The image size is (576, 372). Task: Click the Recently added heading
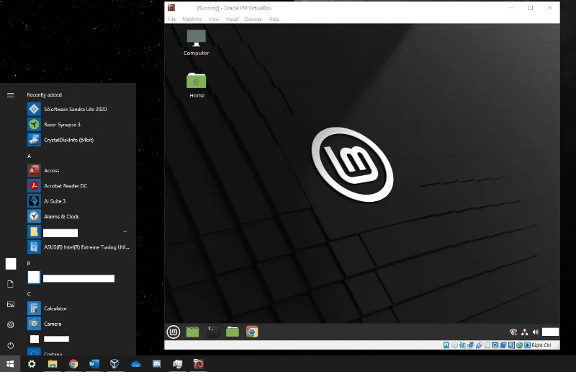coord(44,95)
